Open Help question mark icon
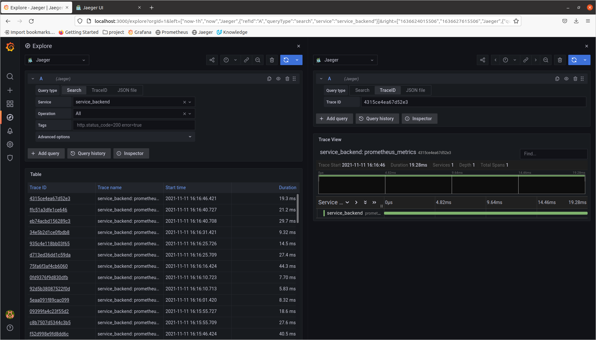 (x=10, y=328)
